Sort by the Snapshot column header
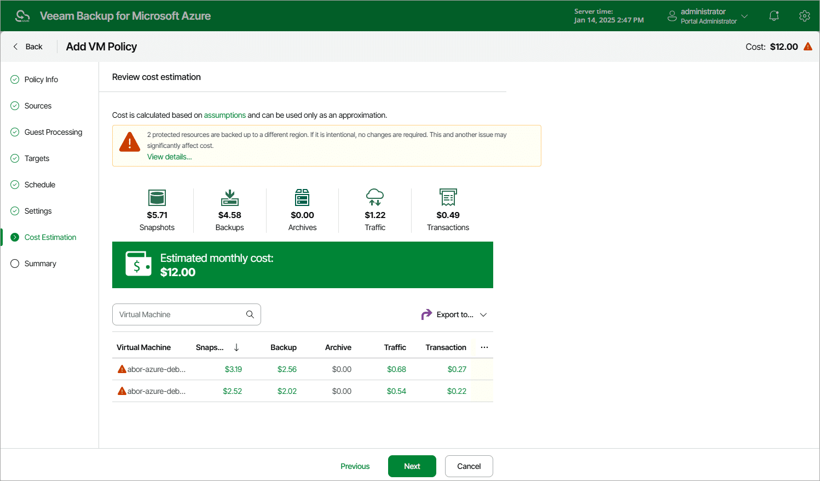The image size is (820, 481). click(x=210, y=347)
